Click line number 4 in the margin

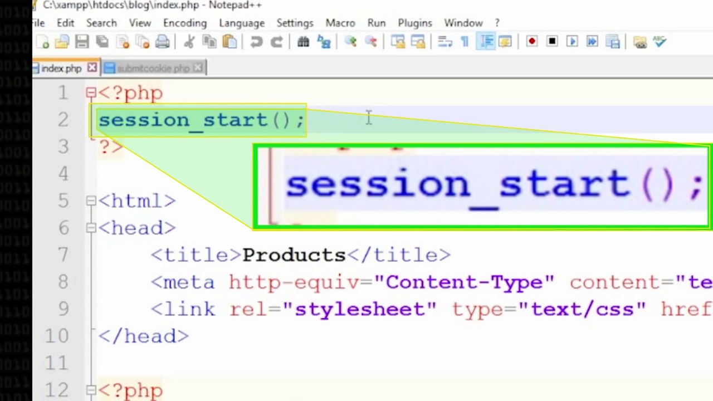[63, 174]
